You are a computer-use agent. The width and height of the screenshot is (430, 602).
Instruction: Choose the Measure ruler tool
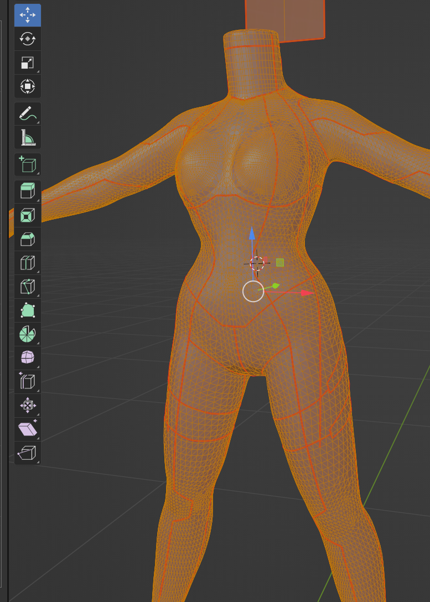(x=28, y=137)
